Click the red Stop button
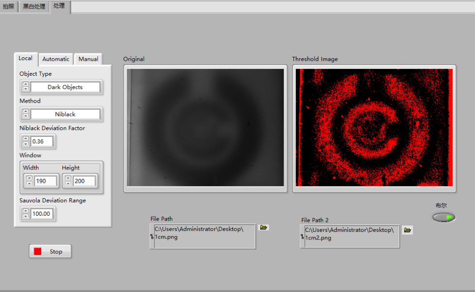The image size is (475, 292). click(x=50, y=251)
